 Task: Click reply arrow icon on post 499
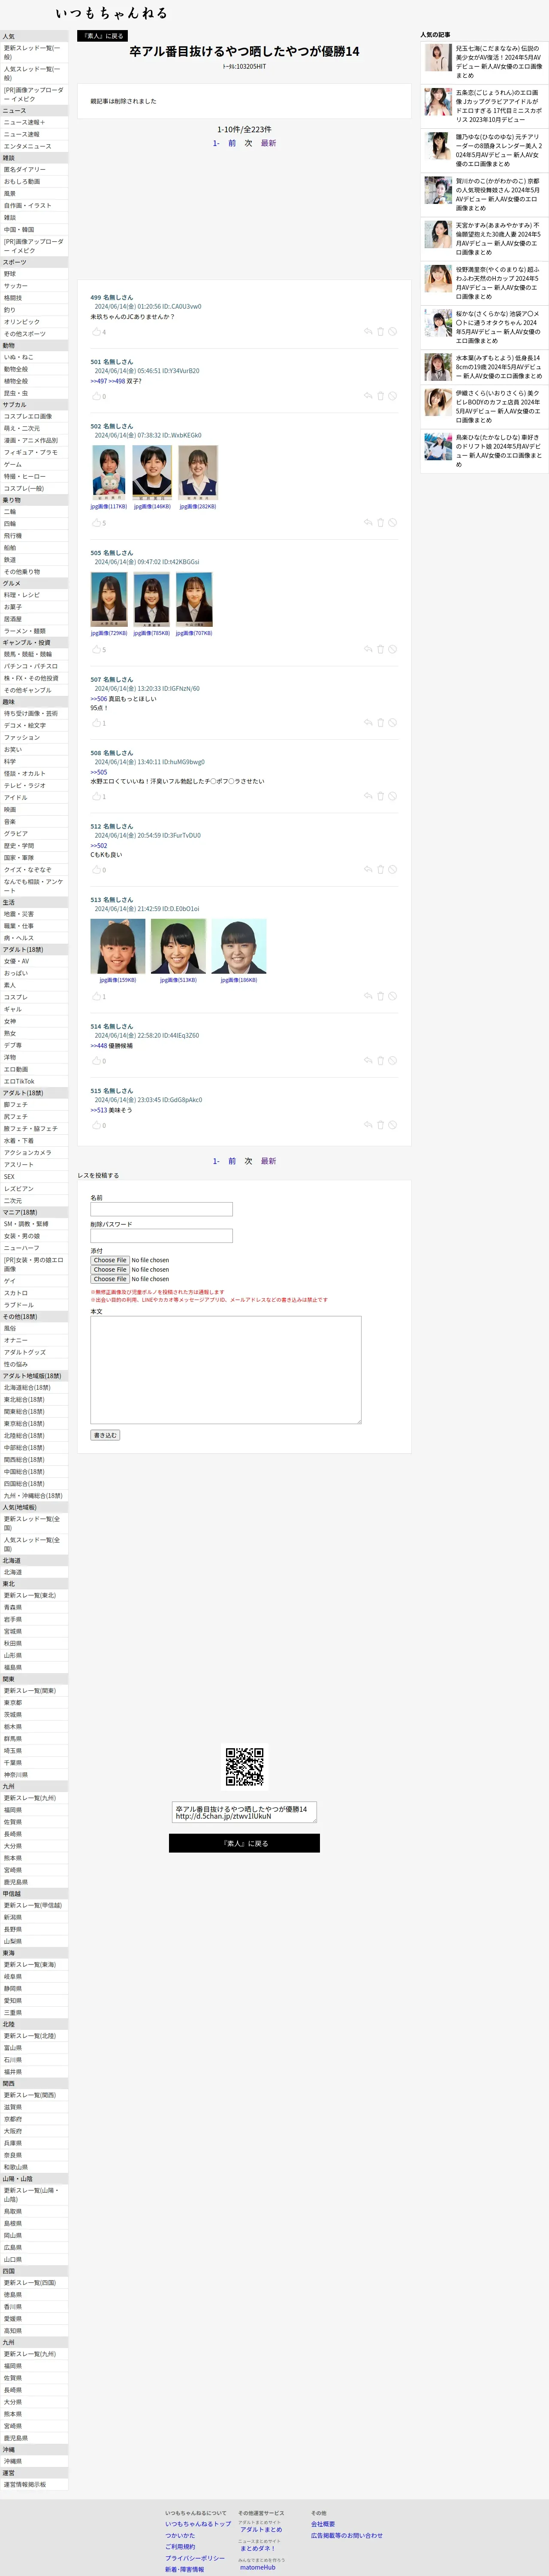pos(368,331)
